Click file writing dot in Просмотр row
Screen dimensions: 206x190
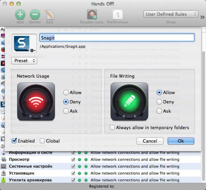(x=86, y=160)
